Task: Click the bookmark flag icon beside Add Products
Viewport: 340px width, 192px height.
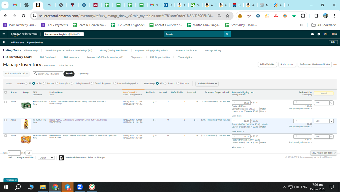Action: [x=4, y=42]
